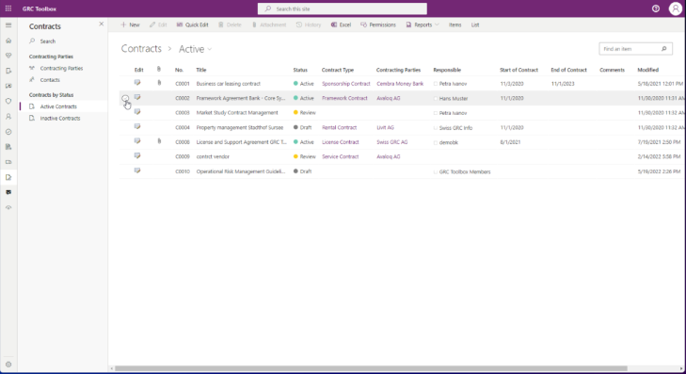Open the app launcher waffle icon

(x=8, y=8)
